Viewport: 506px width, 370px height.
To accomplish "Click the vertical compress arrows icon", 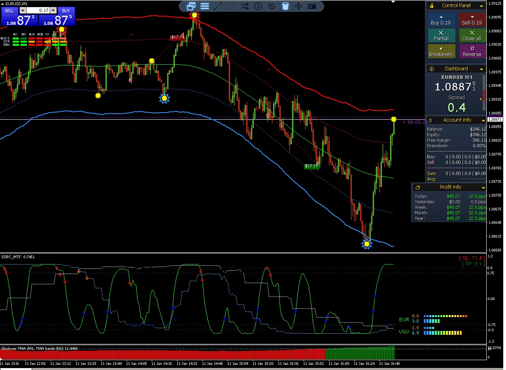I will (x=298, y=6).
